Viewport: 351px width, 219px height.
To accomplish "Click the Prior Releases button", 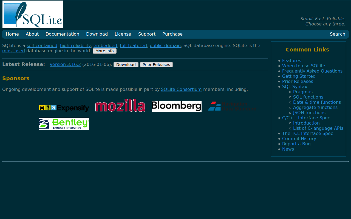I will pos(156,64).
